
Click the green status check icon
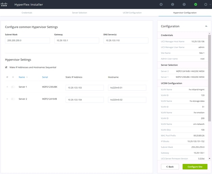(x=195, y=4)
